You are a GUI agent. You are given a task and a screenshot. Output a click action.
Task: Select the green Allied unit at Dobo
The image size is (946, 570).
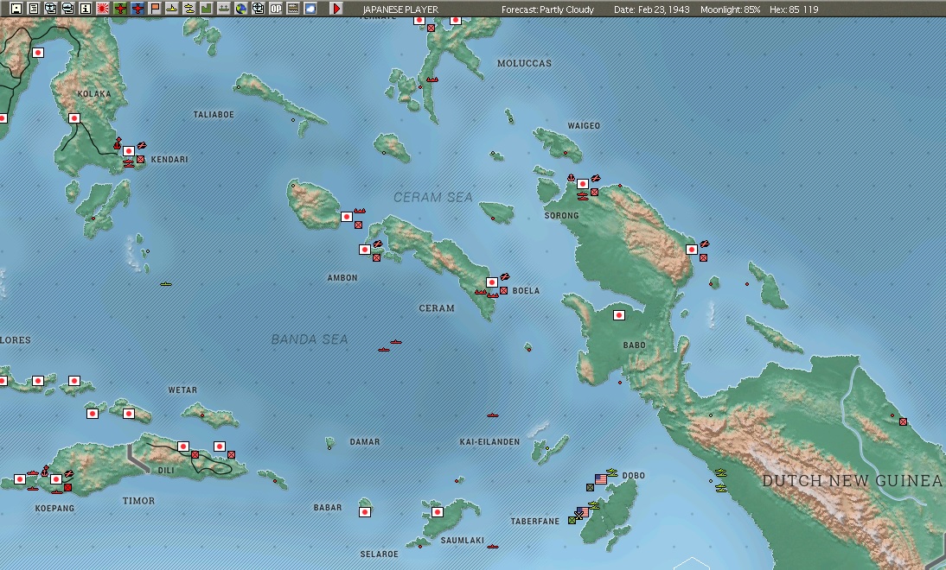tap(590, 487)
